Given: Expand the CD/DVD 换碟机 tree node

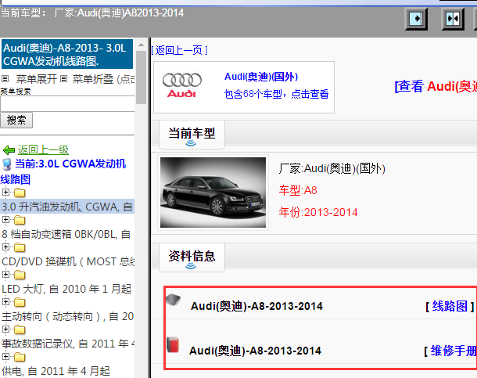Looking at the screenshot, I should coord(5,247).
